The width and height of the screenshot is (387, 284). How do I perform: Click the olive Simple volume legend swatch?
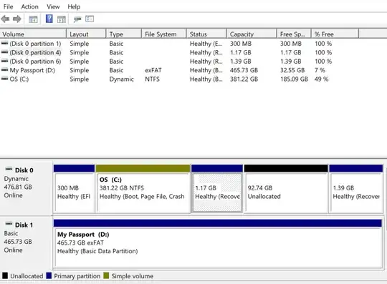[106, 275]
